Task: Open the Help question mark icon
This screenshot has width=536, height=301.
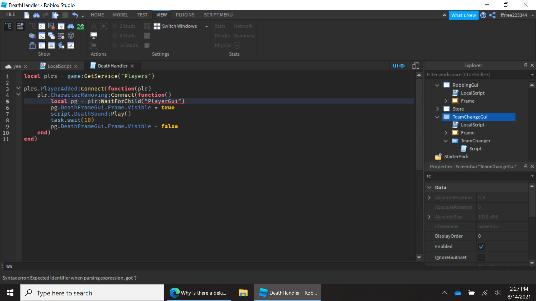Action: pos(483,15)
